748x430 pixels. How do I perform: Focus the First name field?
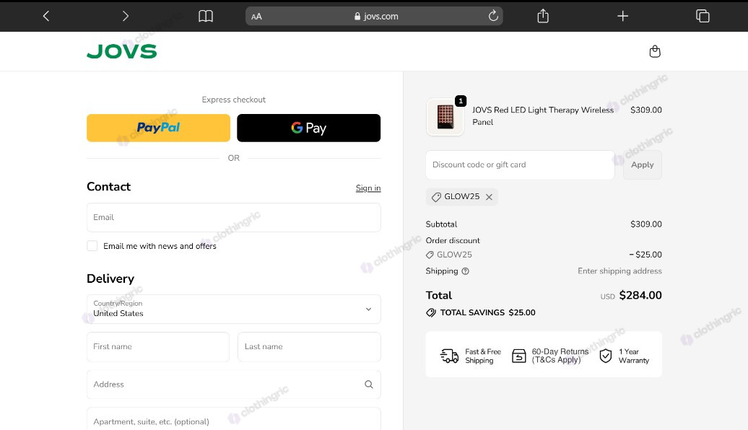click(x=158, y=346)
